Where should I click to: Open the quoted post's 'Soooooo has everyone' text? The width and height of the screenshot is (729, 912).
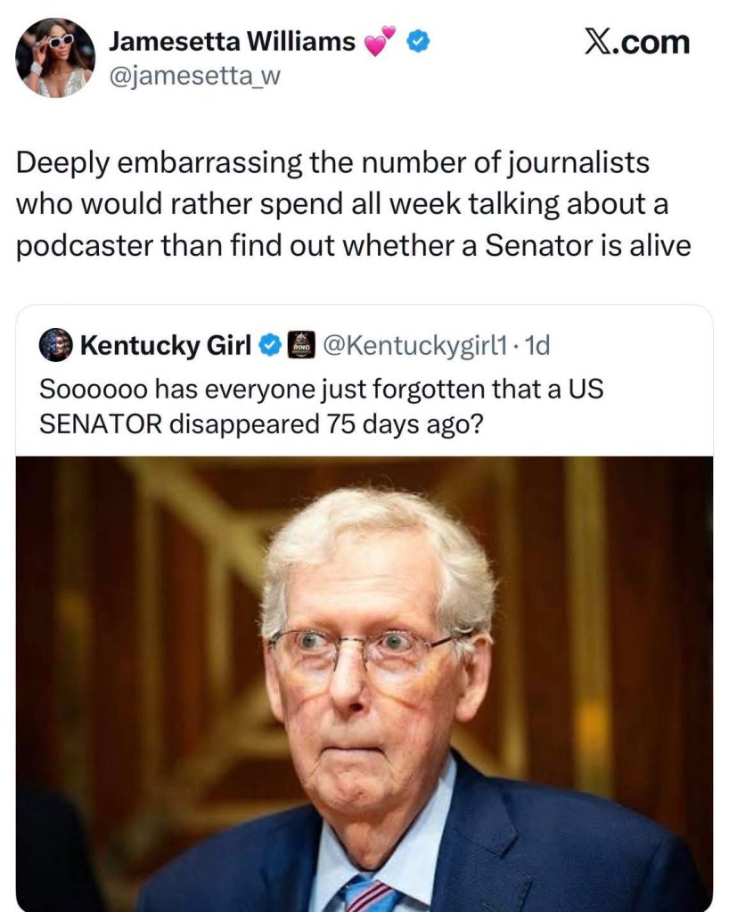321,406
